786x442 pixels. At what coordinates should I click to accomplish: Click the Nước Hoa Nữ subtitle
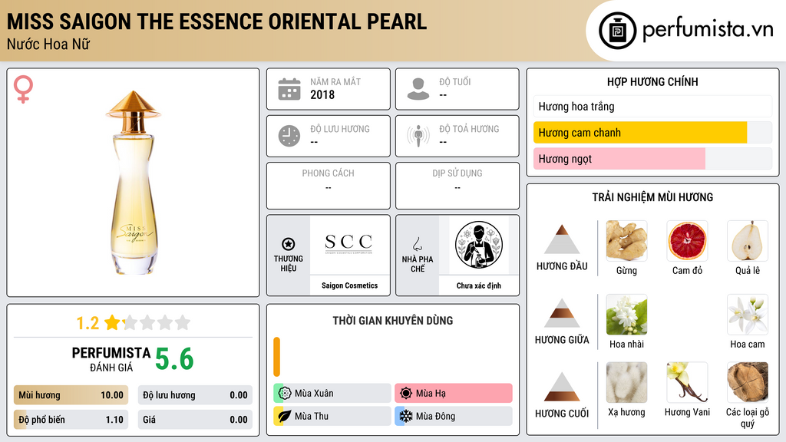48,44
